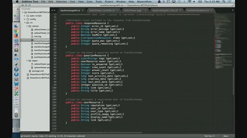Click the horizontal scrollbar below the code

(96, 133)
